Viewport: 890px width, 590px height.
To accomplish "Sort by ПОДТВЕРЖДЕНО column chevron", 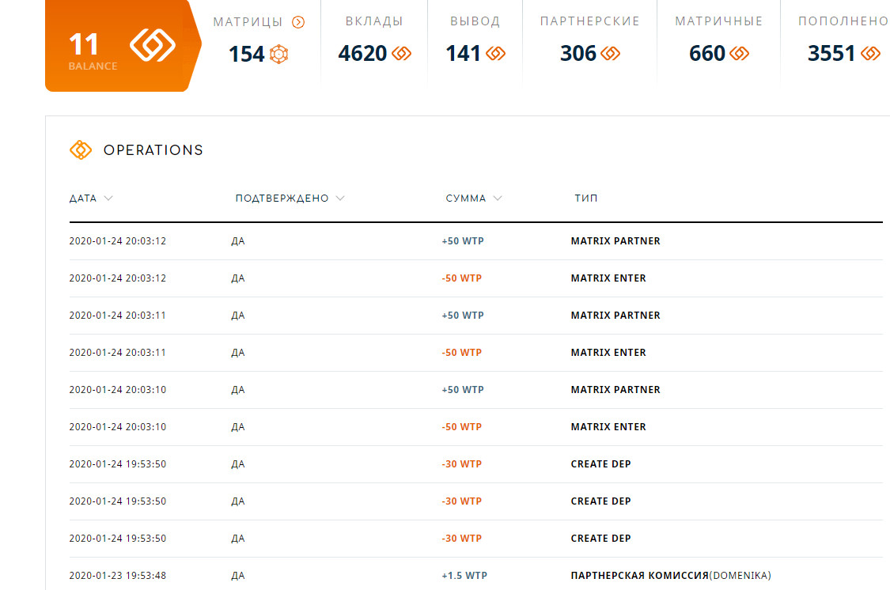I will pos(340,198).
